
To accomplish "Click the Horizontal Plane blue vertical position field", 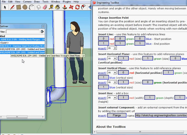I will tap(175, 58).
